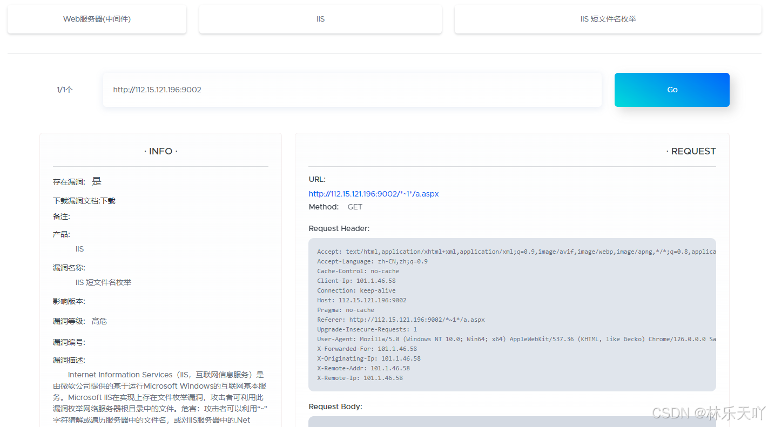Click the X-Remote-Addr header line
Screen dimensions: 768x427
point(363,368)
